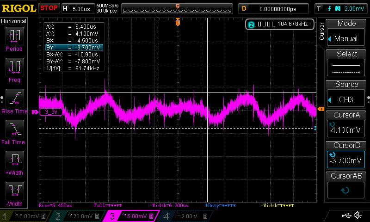Toggle channel 4 at 2.00 V

[x=184, y=216]
